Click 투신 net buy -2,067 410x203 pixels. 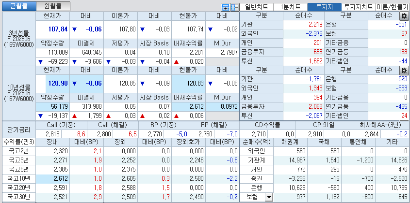pyautogui.click(x=315, y=116)
